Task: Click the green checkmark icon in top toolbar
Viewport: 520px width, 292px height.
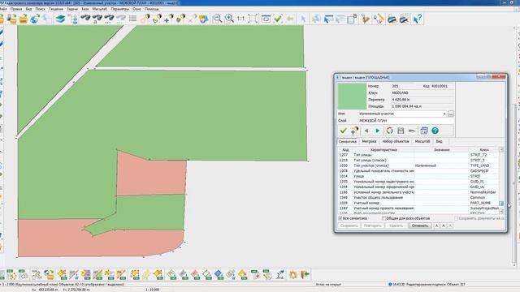Action: [x=278, y=19]
